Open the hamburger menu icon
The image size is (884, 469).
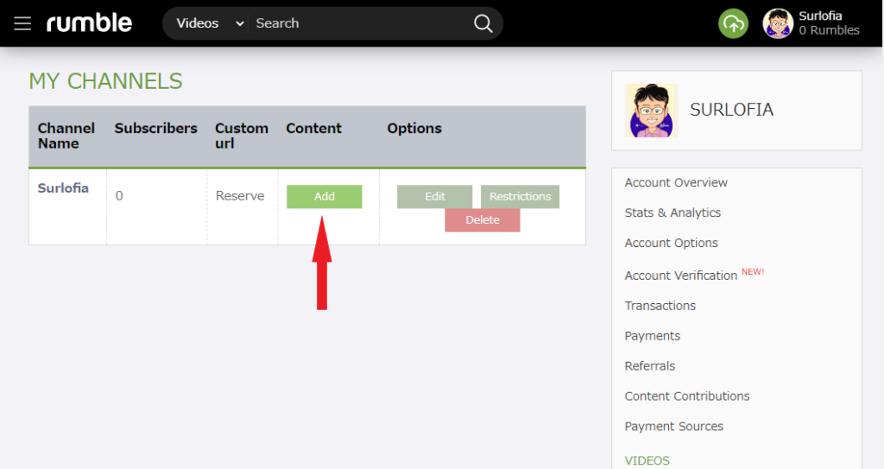[22, 23]
